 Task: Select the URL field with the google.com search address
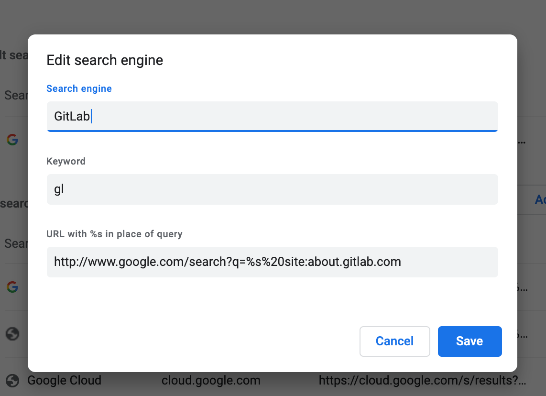273,262
